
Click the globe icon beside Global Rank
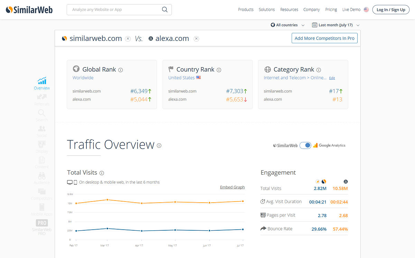(76, 69)
